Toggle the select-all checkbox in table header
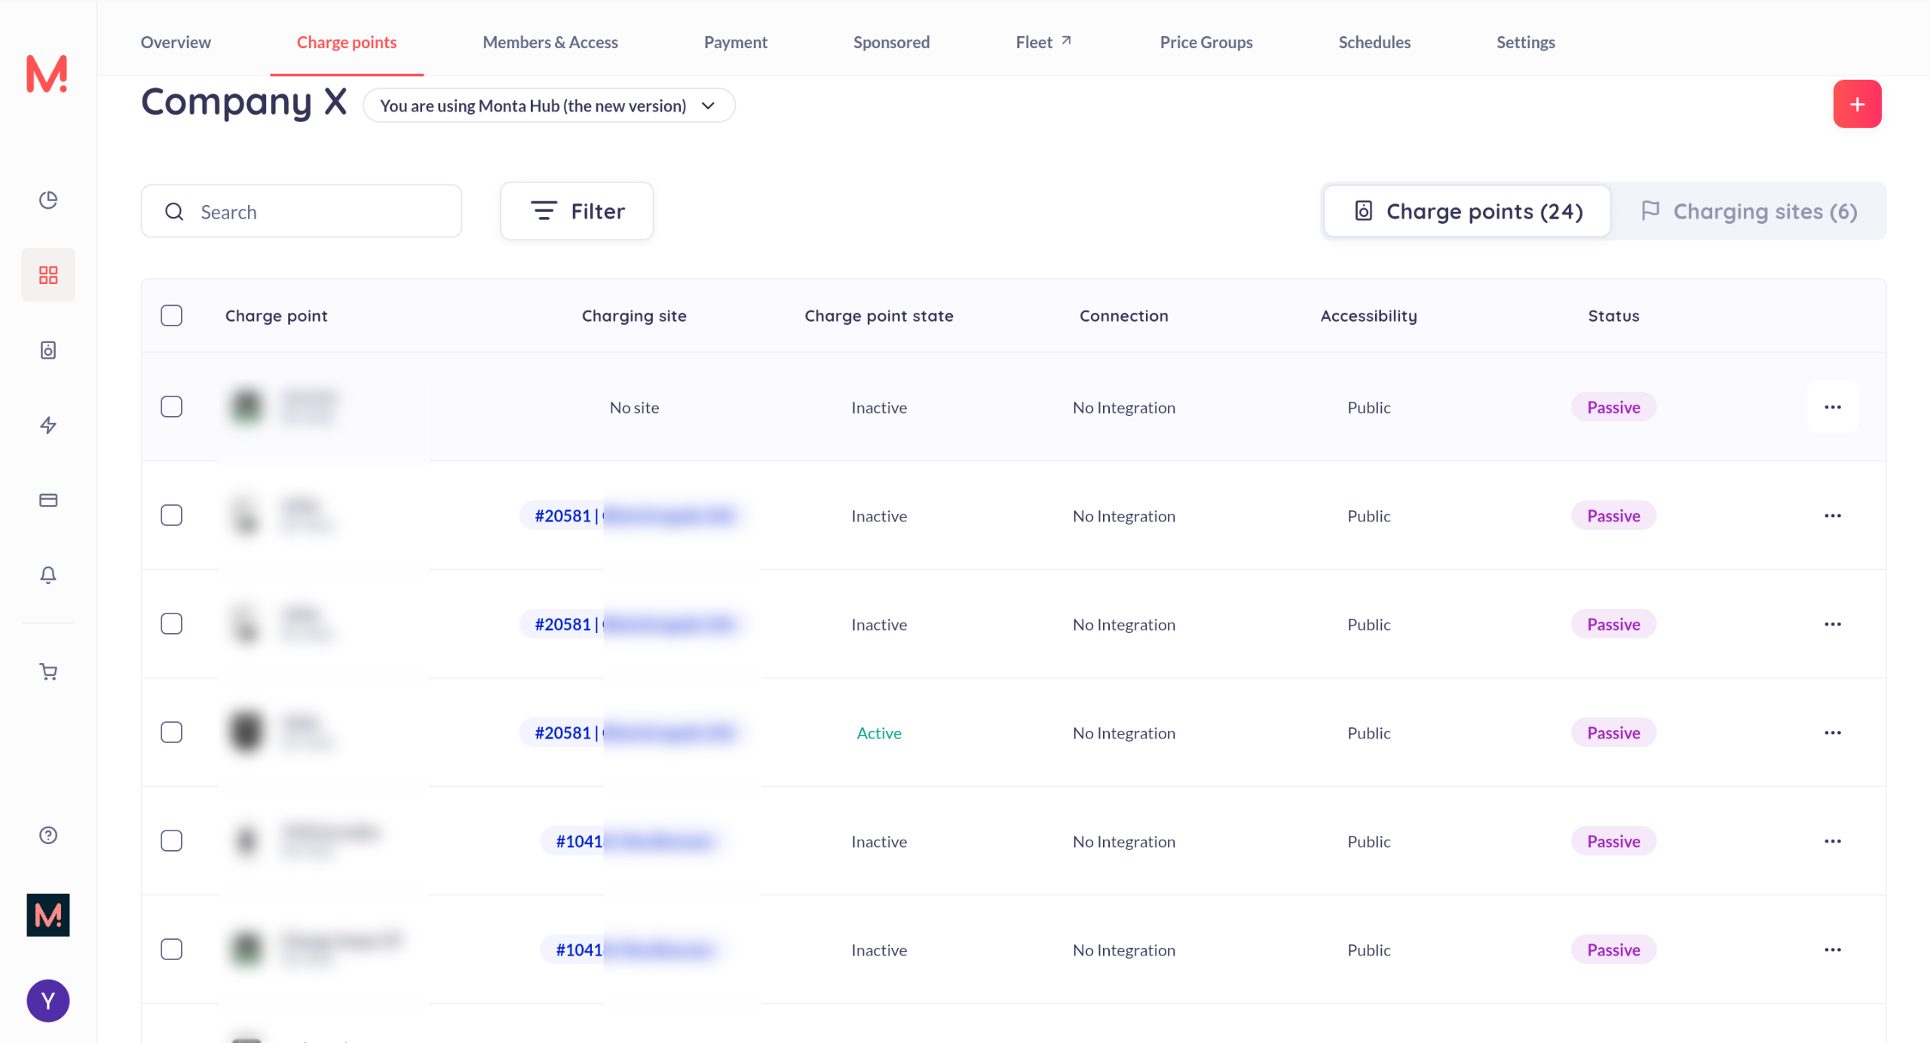This screenshot has width=1930, height=1043. [x=172, y=316]
